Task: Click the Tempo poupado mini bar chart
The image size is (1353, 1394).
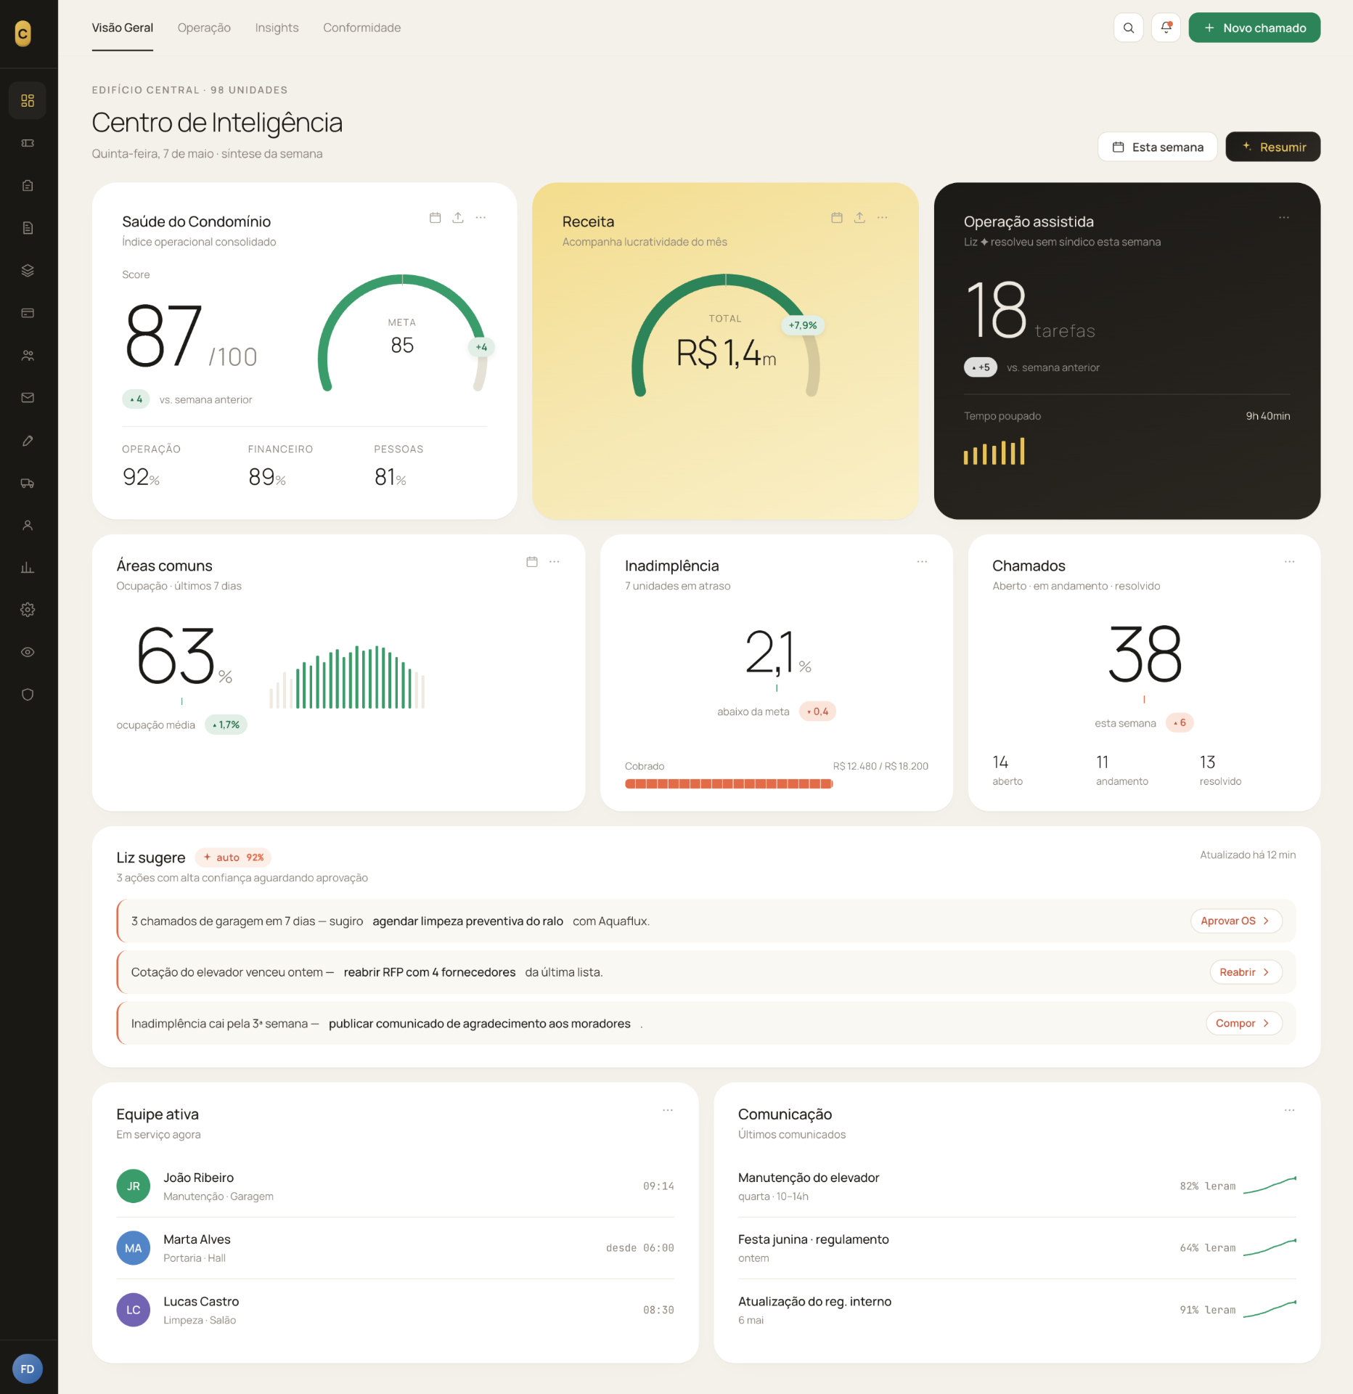Action: pyautogui.click(x=994, y=451)
